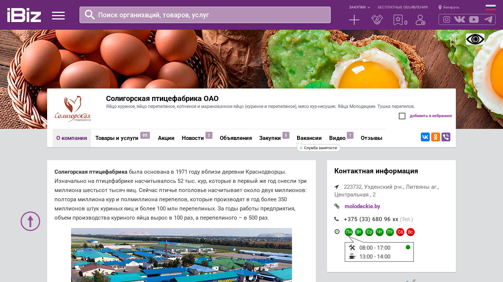This screenshot has width=503, height=282.
Task: Click the website link chain icon
Action: point(337,206)
